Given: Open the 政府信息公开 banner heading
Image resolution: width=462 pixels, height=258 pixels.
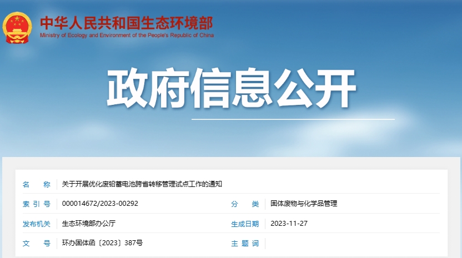Looking at the screenshot, I should 231,89.
